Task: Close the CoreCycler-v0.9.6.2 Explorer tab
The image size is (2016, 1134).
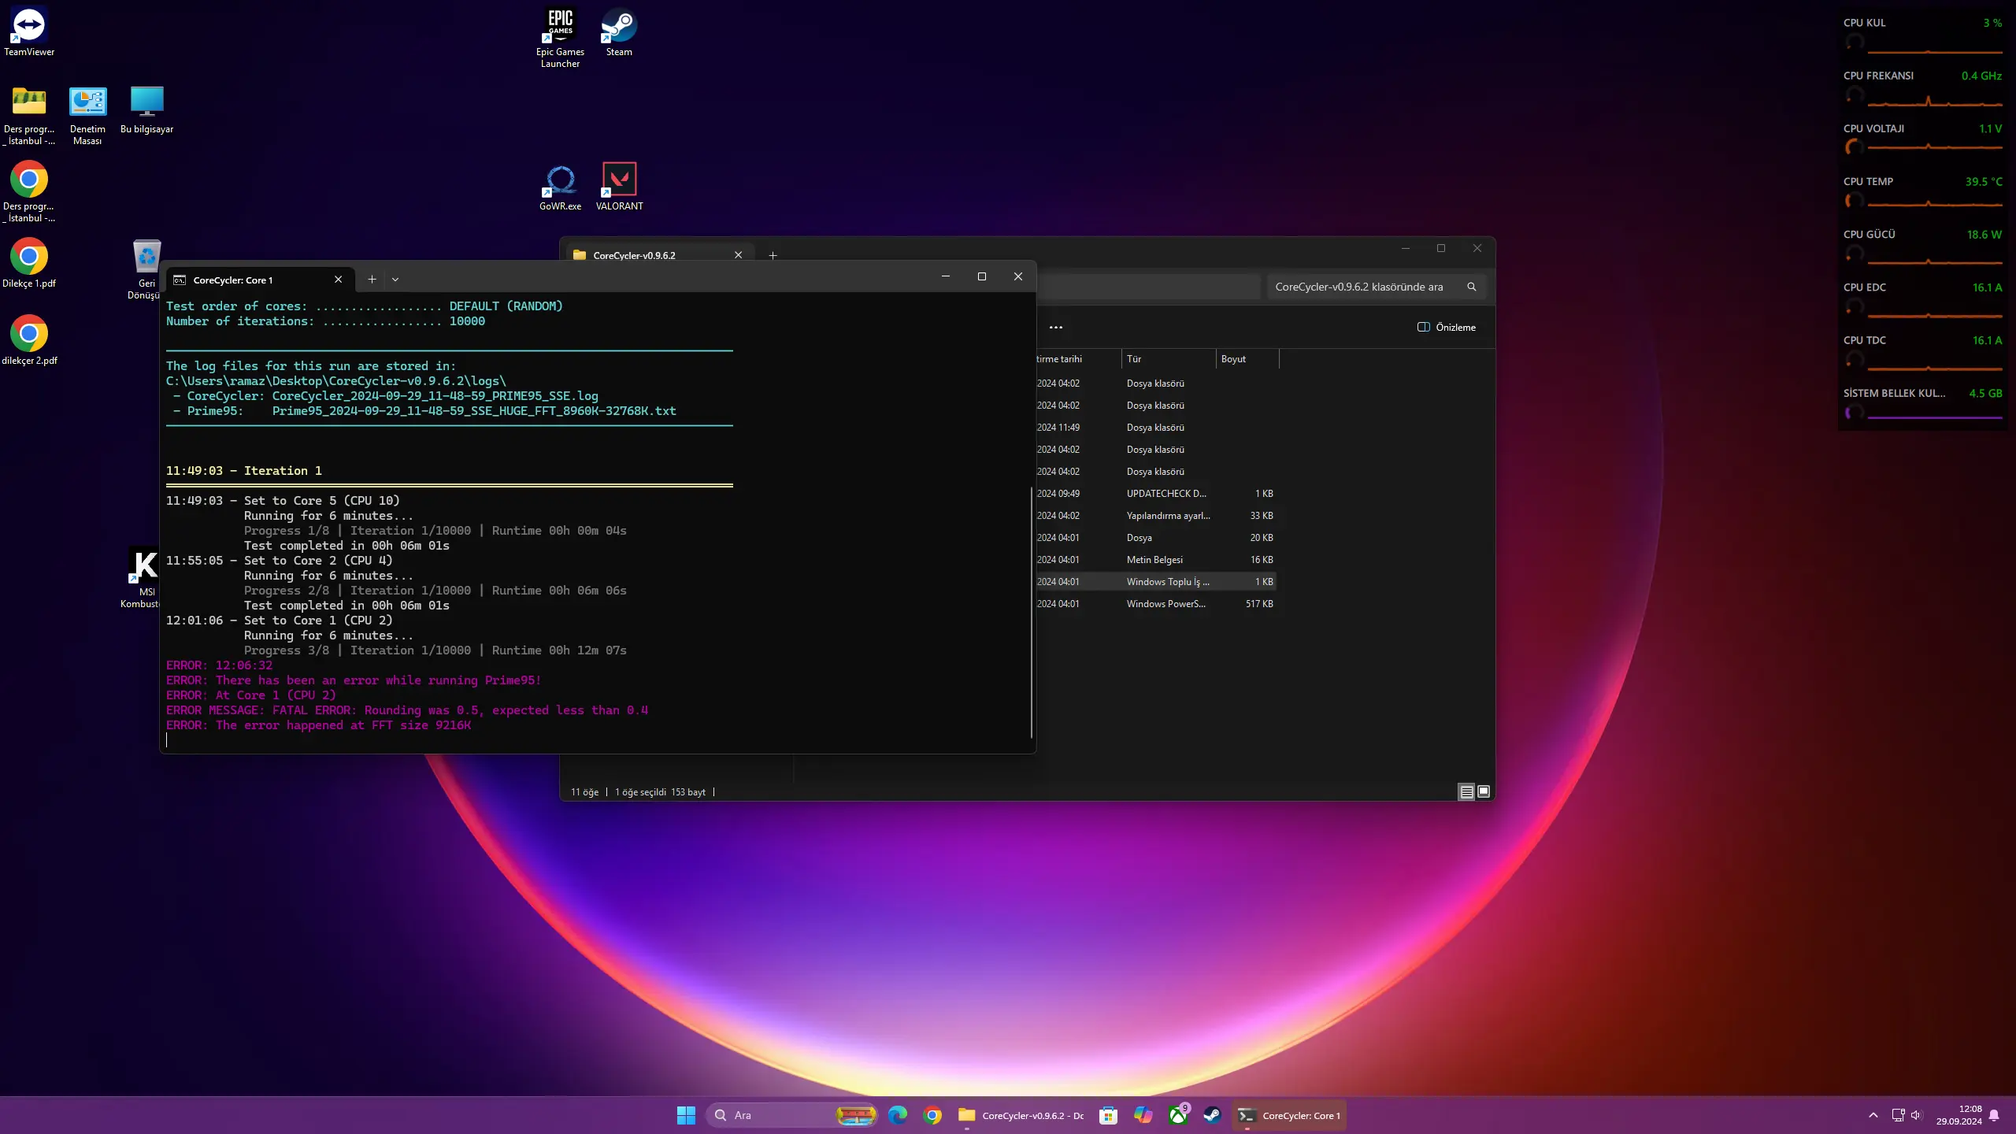Action: 738,255
